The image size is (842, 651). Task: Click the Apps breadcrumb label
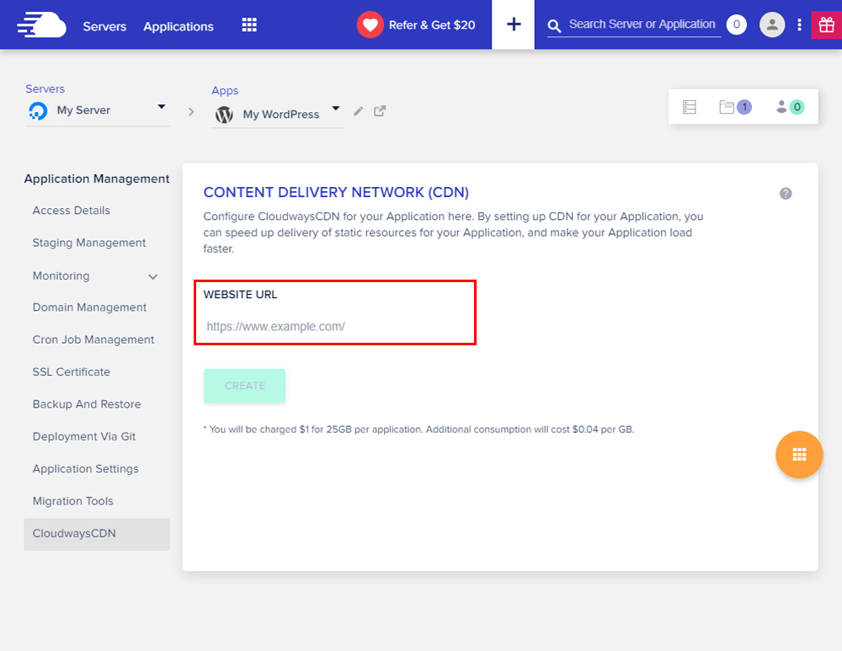coord(225,91)
